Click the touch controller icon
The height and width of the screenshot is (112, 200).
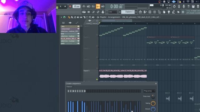[x=178, y=12]
